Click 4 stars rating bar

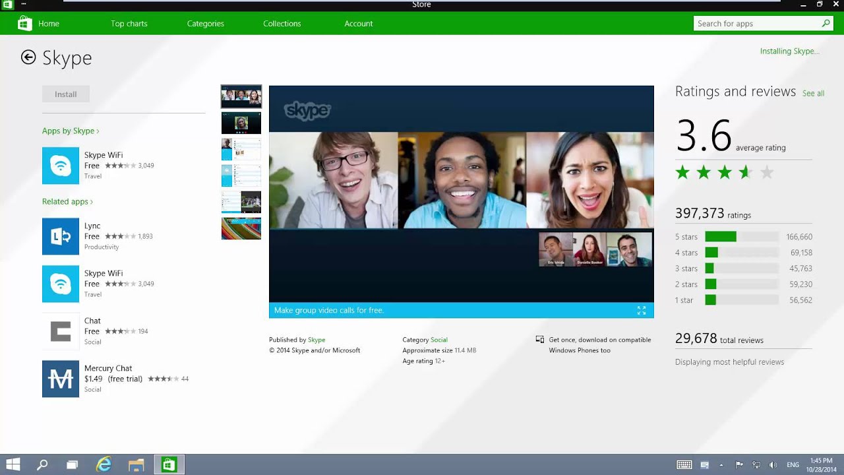[x=742, y=253]
